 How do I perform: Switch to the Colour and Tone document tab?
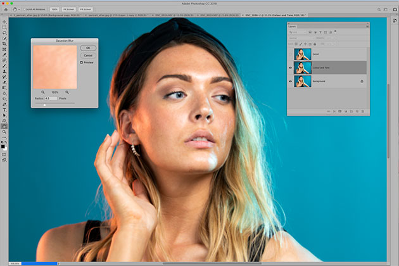click(274, 15)
